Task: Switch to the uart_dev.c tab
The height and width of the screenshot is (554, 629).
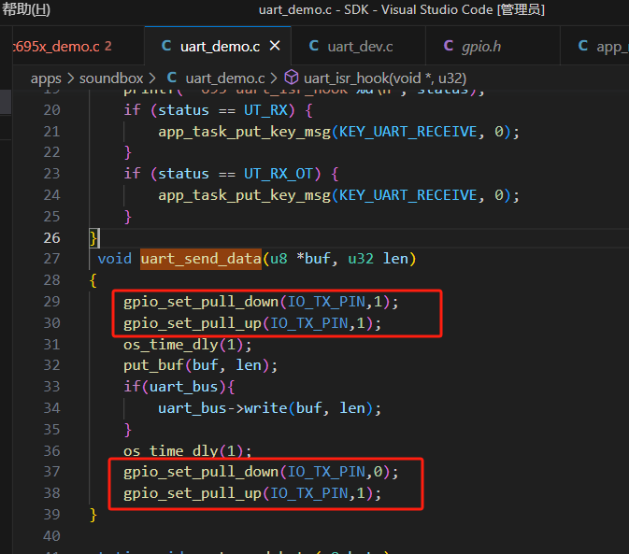Action: tap(360, 47)
